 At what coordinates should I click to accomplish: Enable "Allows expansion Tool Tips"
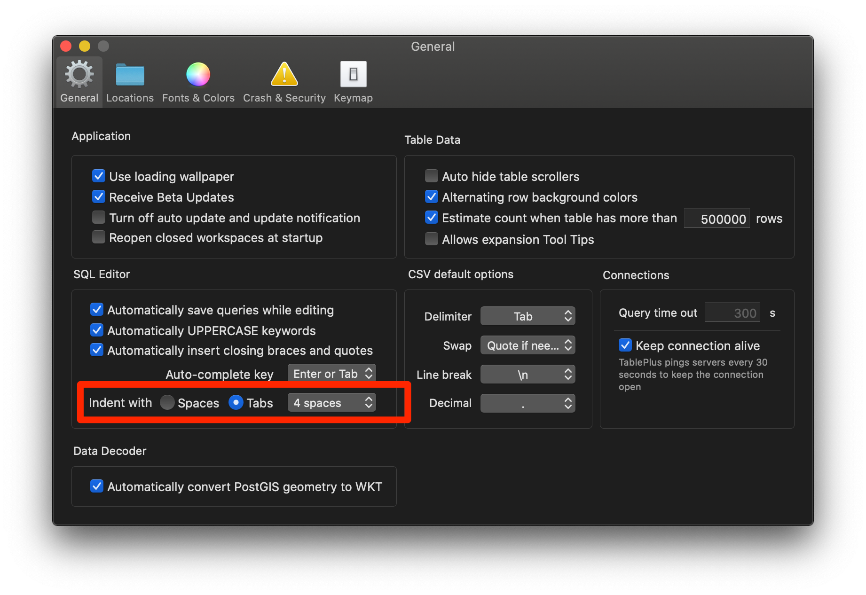click(x=431, y=239)
